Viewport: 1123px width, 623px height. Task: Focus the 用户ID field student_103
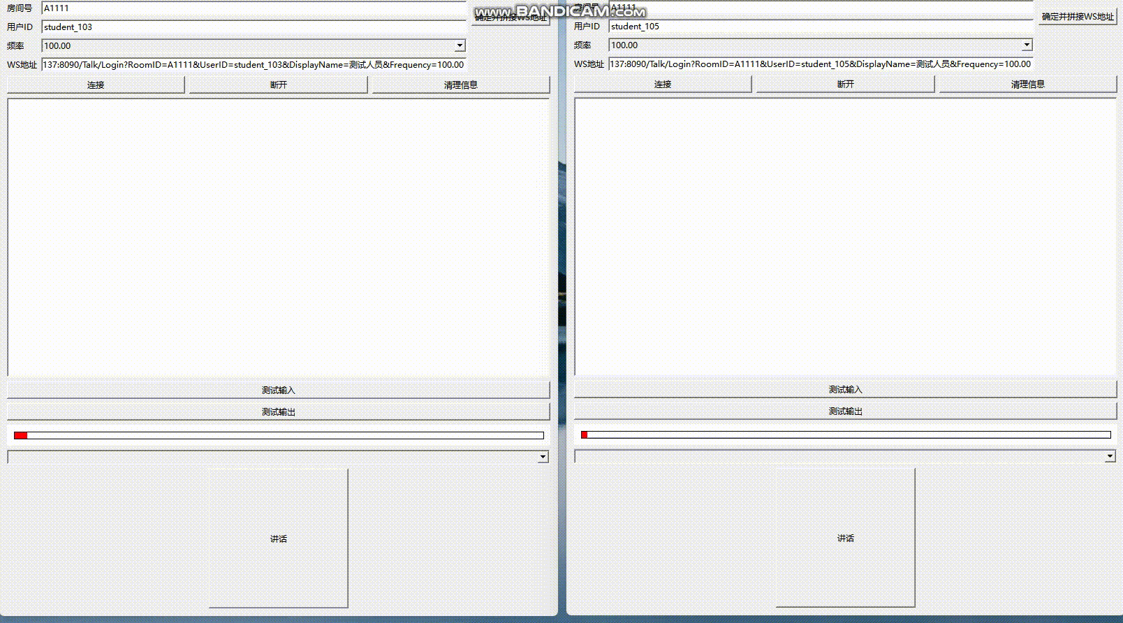point(254,27)
